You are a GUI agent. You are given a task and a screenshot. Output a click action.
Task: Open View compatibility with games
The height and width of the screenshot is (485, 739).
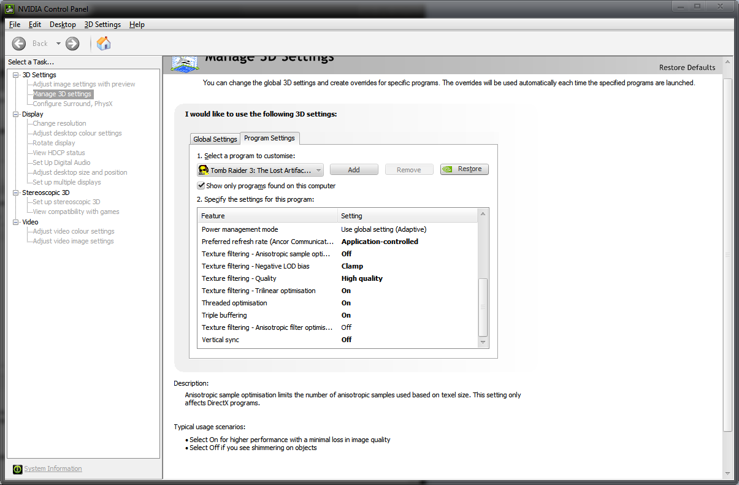click(76, 212)
